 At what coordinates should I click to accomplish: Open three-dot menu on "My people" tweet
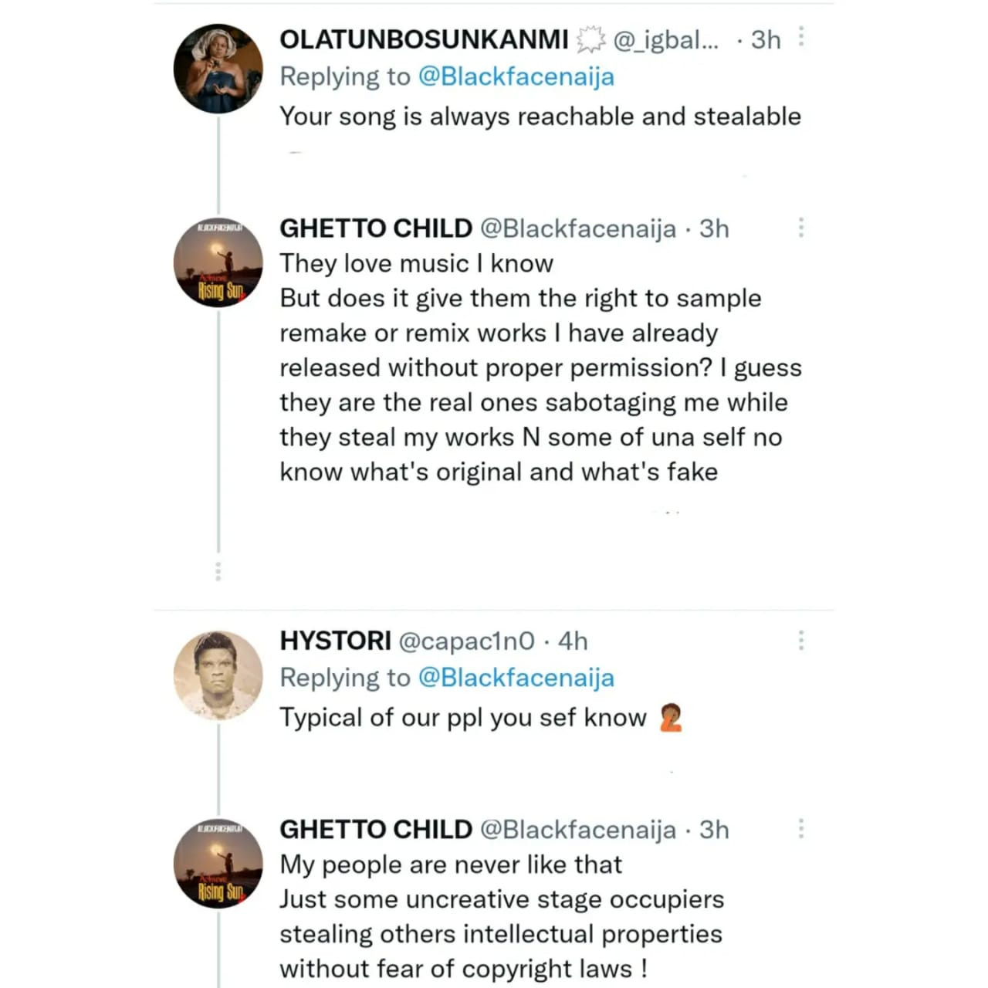pos(801,828)
